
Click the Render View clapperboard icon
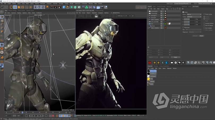pyautogui.click(x=51, y=7)
